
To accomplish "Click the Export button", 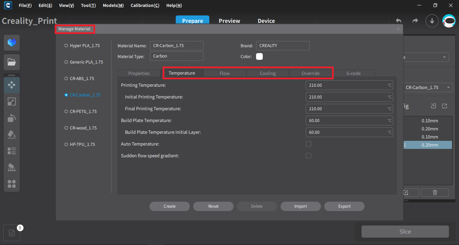I will 344,206.
